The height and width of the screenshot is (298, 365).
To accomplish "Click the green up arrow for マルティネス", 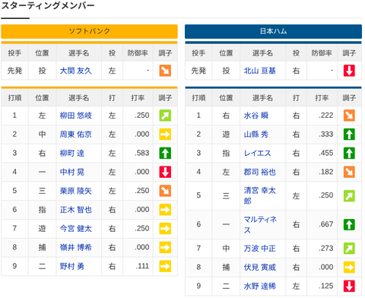I will (x=349, y=224).
